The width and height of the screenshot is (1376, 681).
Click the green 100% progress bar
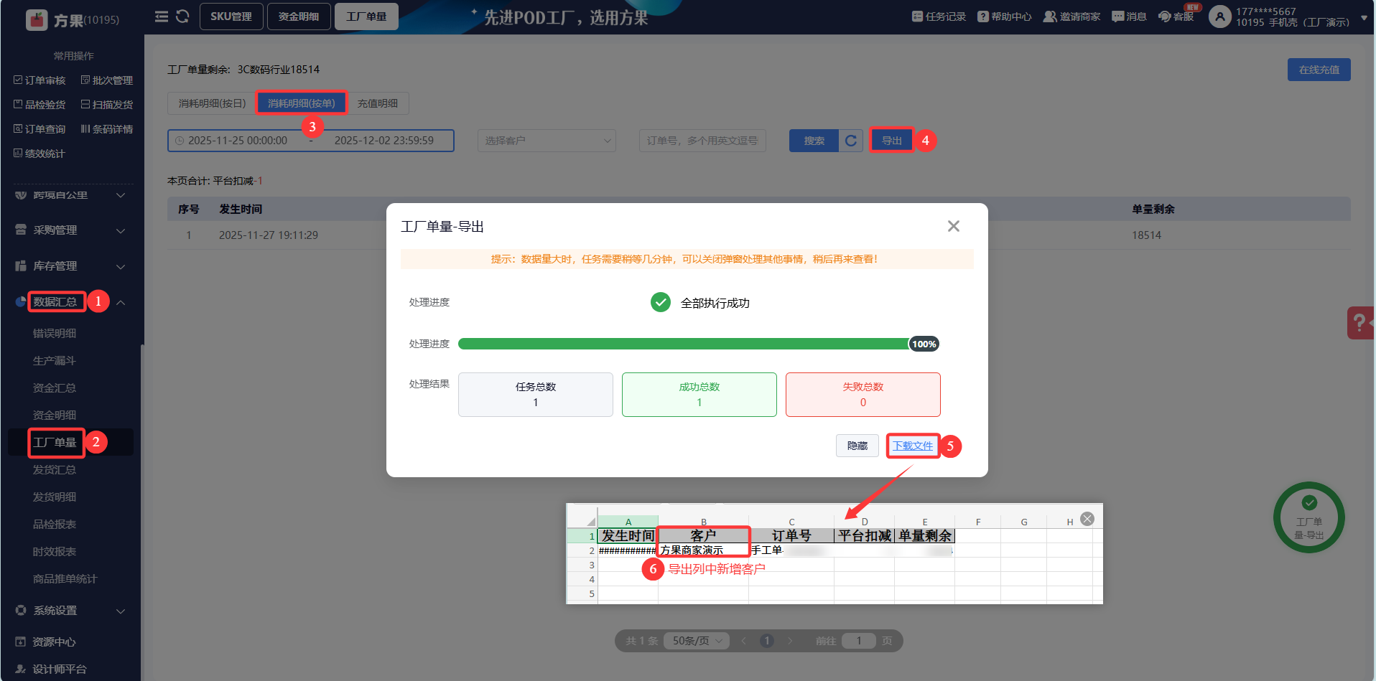pos(698,344)
